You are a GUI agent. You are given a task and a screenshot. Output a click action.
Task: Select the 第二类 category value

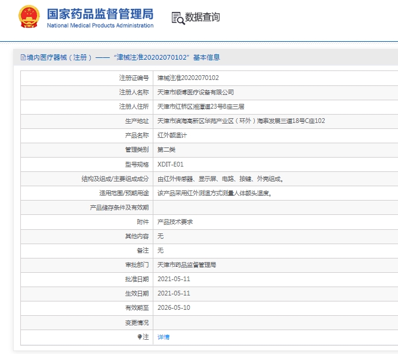pyautogui.click(x=166, y=150)
